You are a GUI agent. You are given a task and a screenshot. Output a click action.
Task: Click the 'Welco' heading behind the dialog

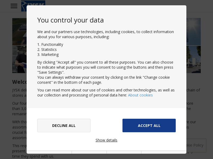[x=19, y=82]
